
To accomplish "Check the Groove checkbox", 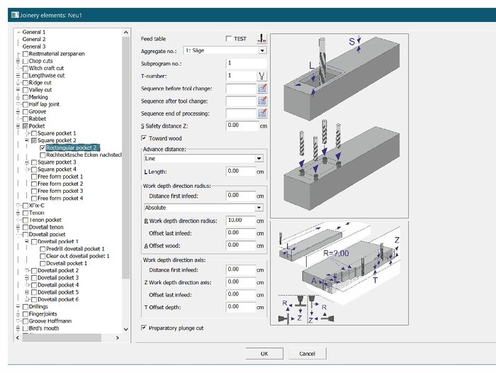I will 26,112.
